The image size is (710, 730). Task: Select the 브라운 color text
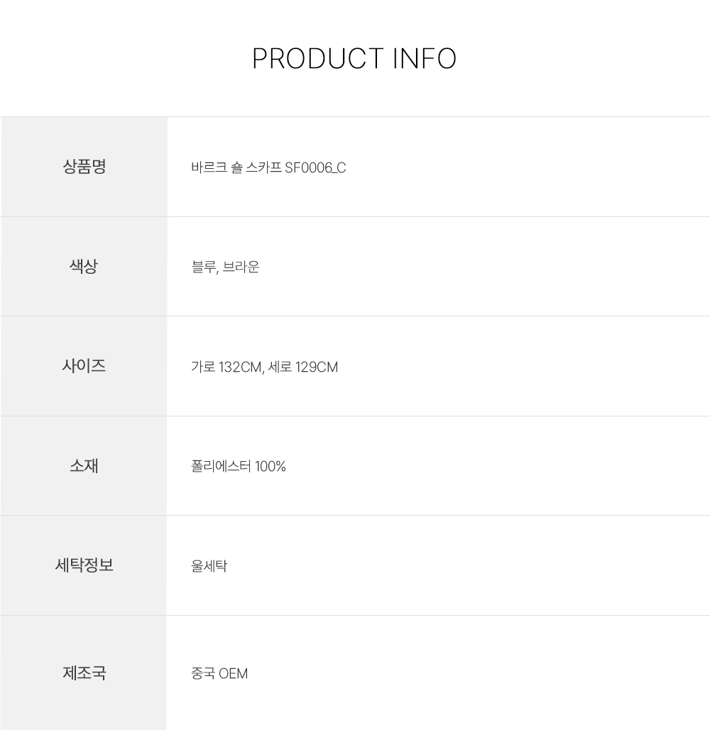[241, 267]
